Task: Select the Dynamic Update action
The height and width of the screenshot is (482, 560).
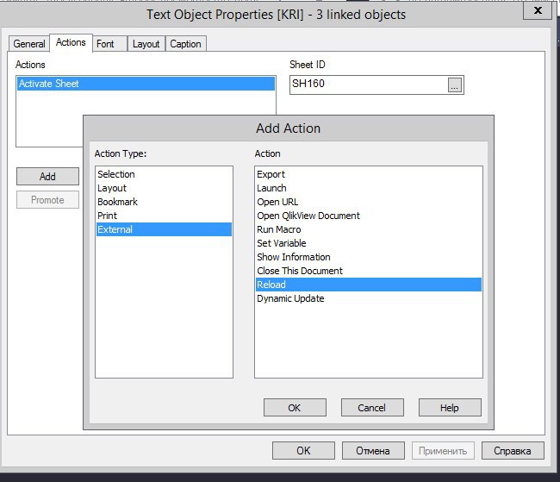Action: 369,298
